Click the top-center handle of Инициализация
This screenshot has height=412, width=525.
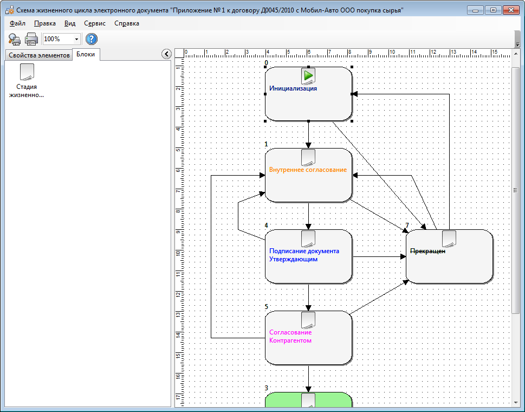click(308, 67)
